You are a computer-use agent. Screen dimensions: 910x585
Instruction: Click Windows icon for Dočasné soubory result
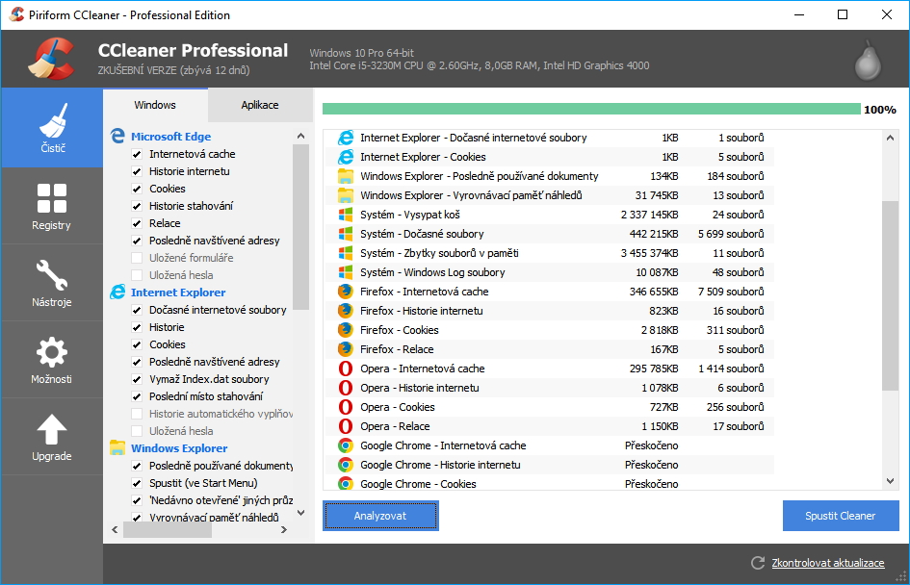(x=346, y=234)
